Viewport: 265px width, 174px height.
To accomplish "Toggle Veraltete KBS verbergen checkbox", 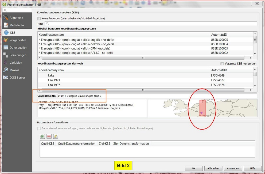I will [222, 63].
